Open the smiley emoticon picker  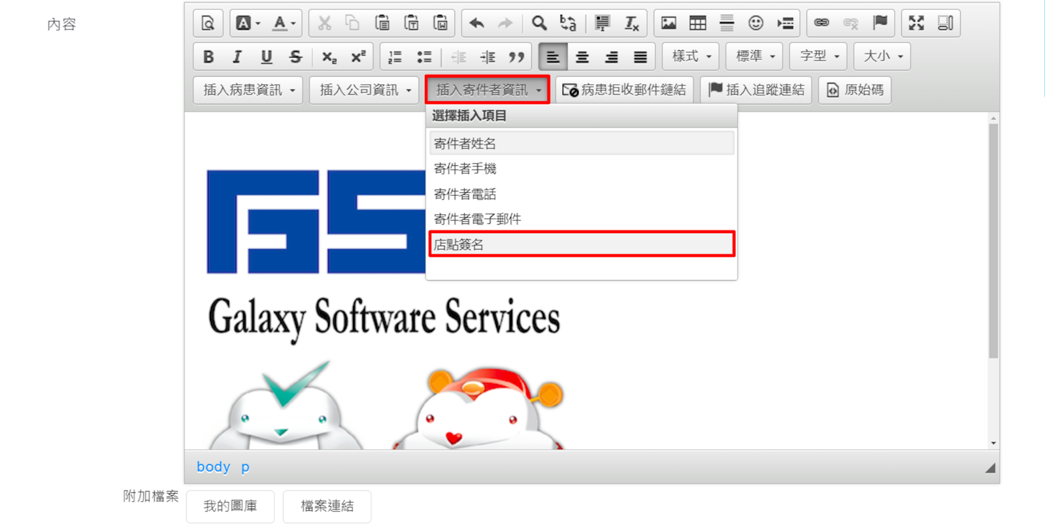pos(755,24)
